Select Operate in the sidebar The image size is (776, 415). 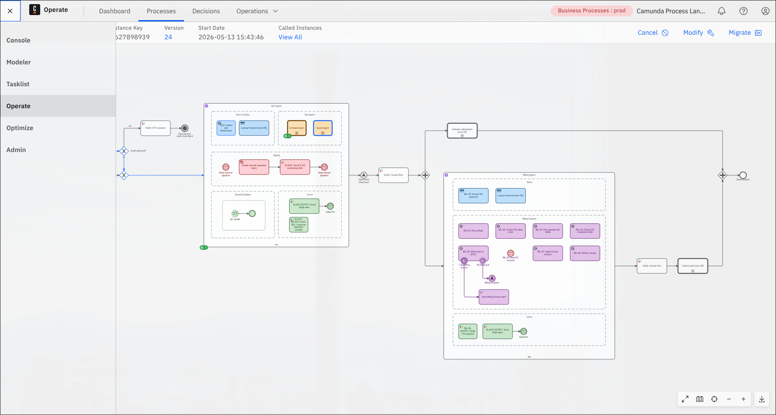tap(58, 106)
